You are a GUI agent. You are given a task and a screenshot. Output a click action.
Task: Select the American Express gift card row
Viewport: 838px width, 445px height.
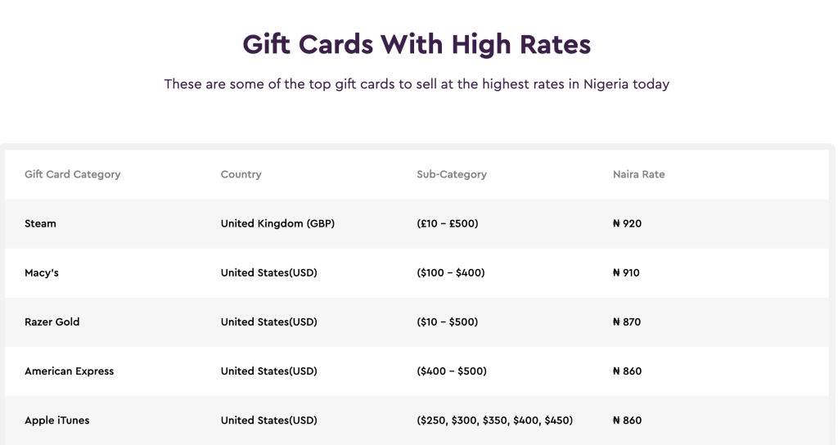pyautogui.click(x=70, y=371)
